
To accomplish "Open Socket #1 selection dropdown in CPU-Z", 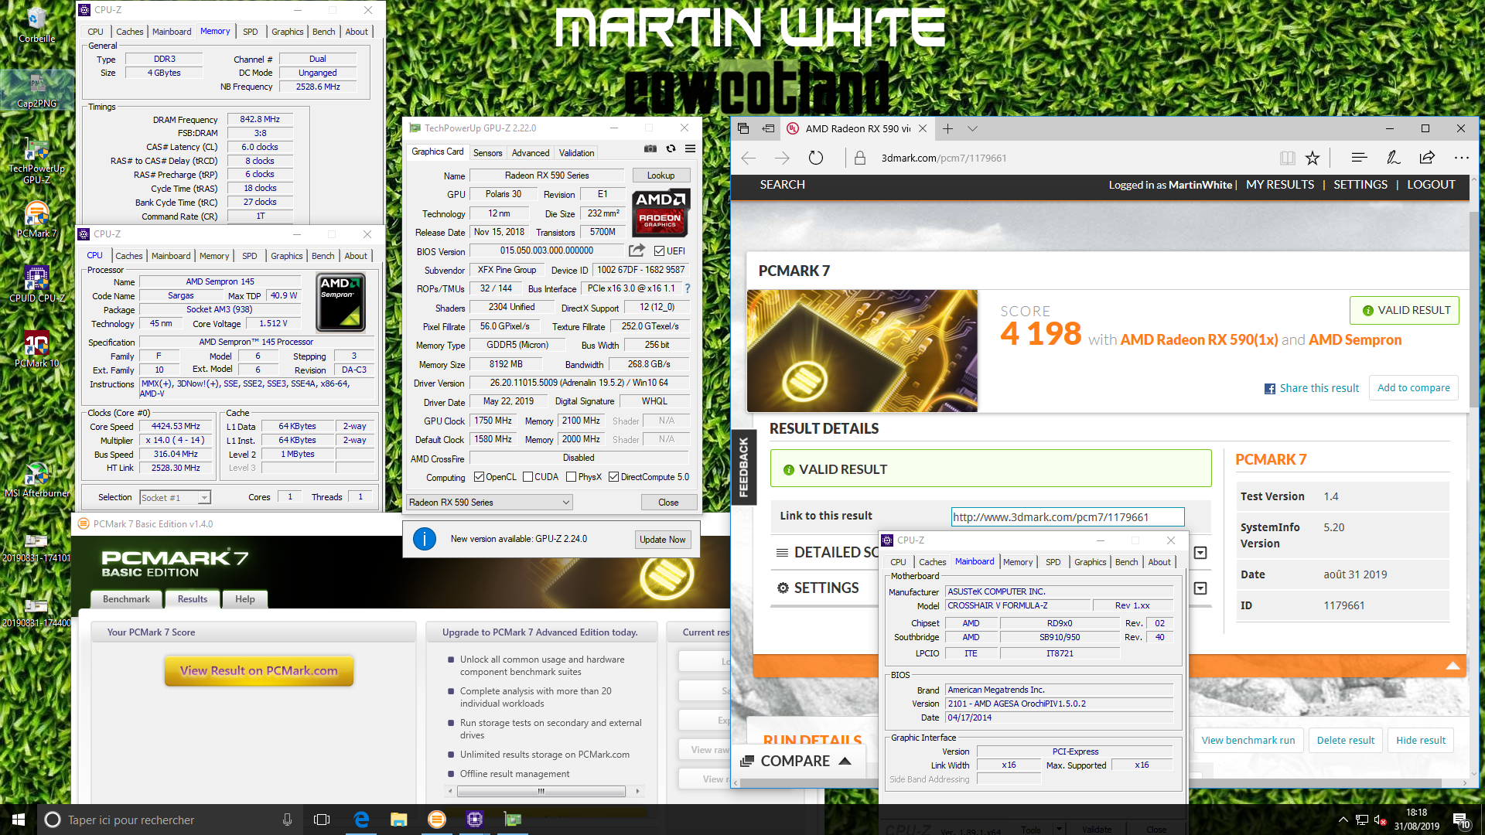I will 176,497.
